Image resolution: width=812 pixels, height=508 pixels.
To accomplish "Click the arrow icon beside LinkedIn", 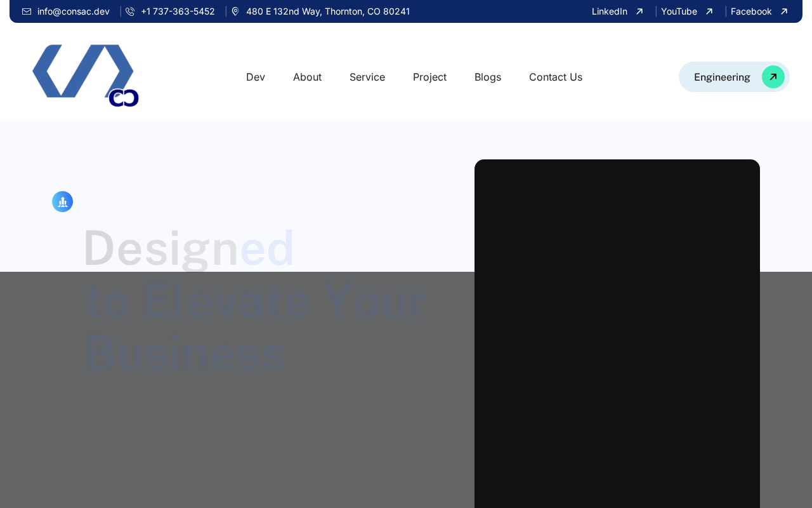I will click(x=639, y=11).
